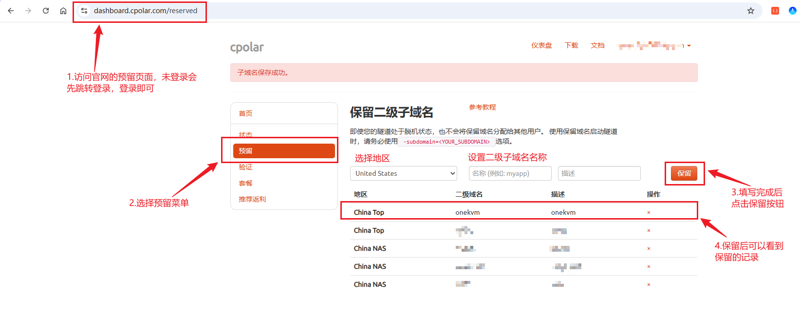The height and width of the screenshot is (315, 800).
Task: Delete the onekvm reserved subdomain row
Action: (x=649, y=213)
